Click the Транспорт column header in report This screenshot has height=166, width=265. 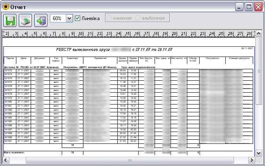[72, 58]
